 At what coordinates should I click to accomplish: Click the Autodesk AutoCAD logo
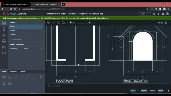(14, 14)
